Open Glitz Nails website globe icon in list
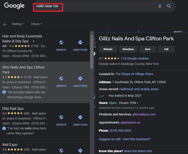The height and width of the screenshot is (154, 188). click(x=61, y=81)
